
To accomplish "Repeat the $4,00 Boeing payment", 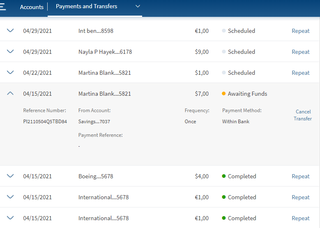I will (x=300, y=177).
